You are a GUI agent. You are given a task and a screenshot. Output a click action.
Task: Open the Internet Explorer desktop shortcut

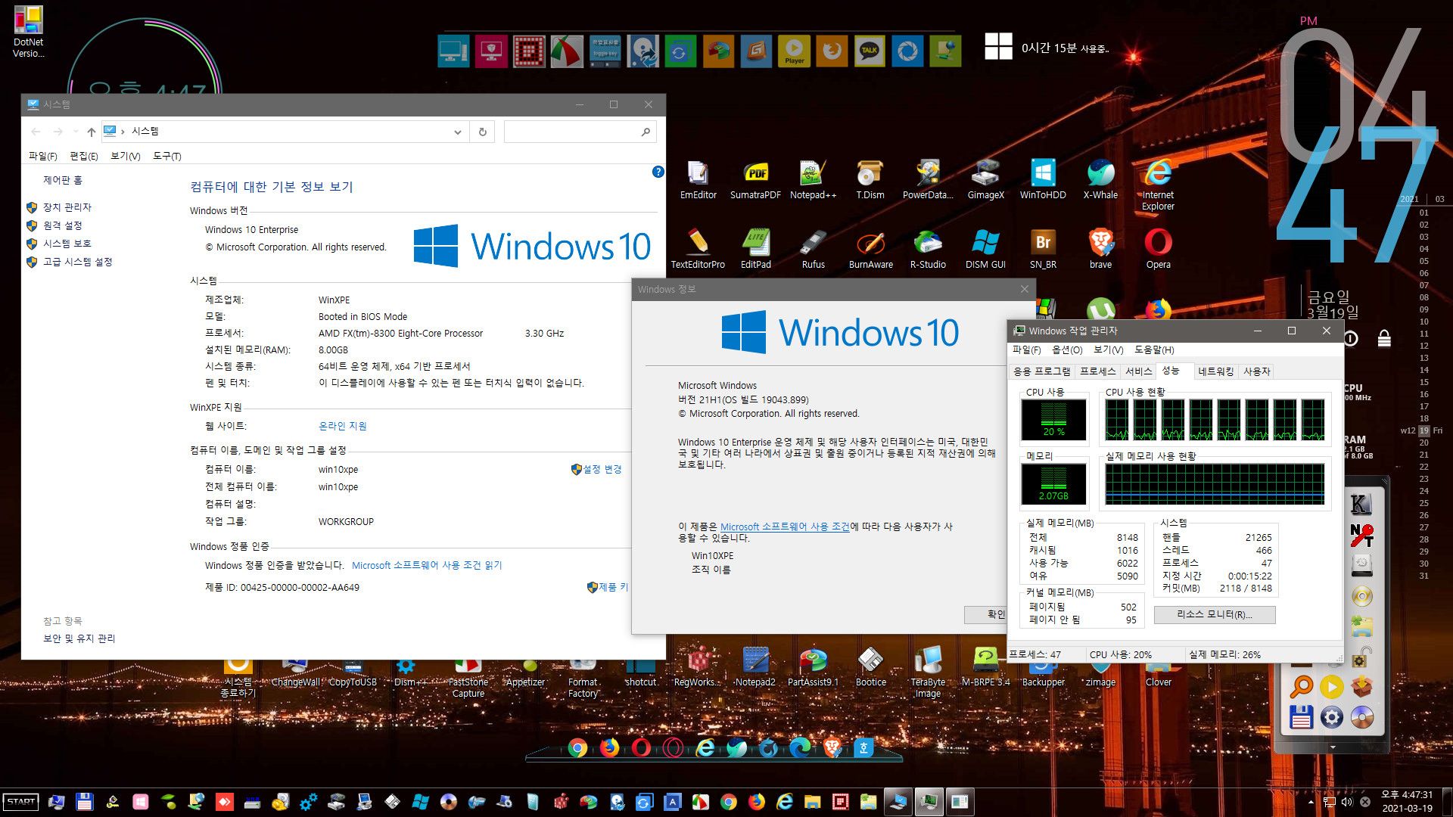pos(1158,185)
